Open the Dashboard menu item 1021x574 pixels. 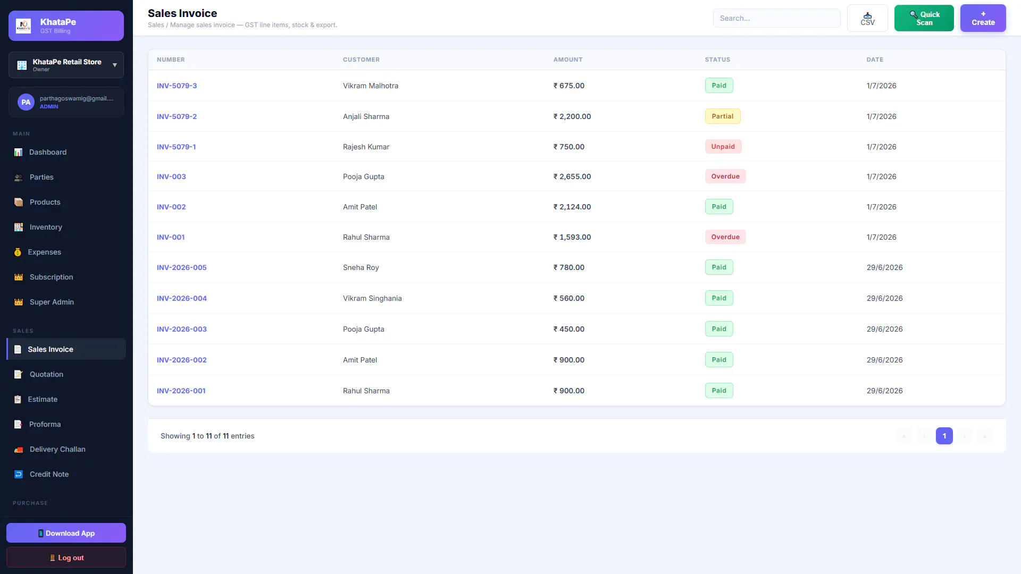point(66,152)
